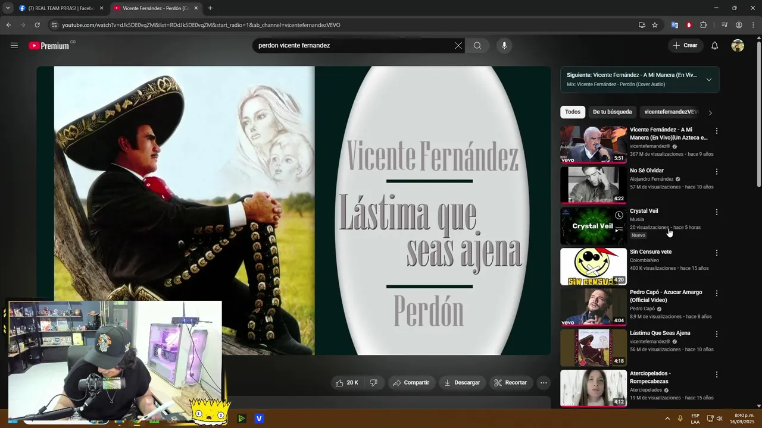Select De tu búsqueda filter chip
The image size is (762, 428).
coord(612,112)
